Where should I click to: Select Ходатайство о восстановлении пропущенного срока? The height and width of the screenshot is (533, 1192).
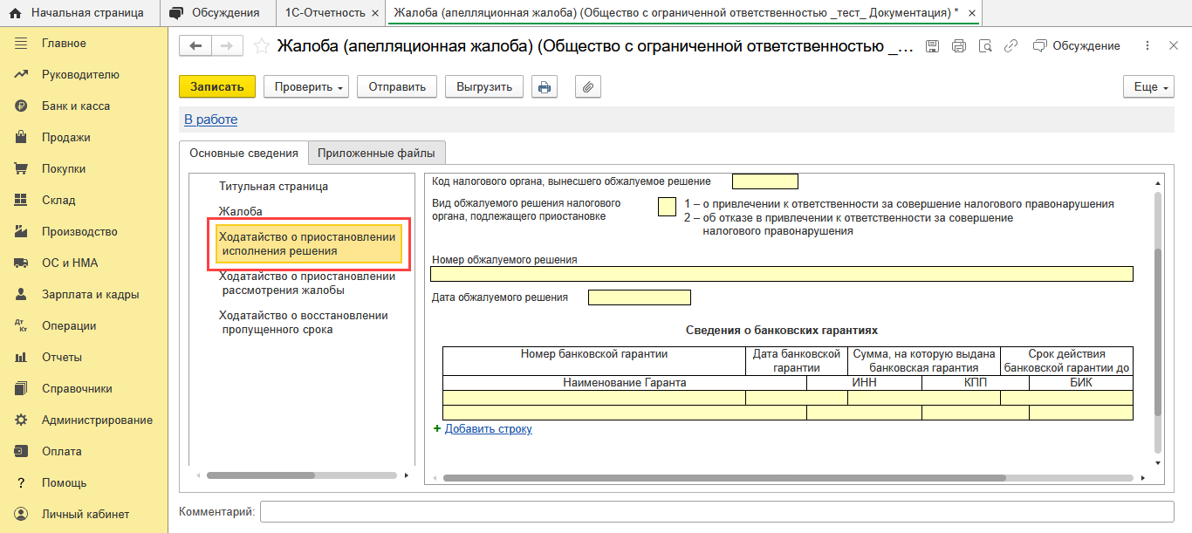pyautogui.click(x=303, y=322)
